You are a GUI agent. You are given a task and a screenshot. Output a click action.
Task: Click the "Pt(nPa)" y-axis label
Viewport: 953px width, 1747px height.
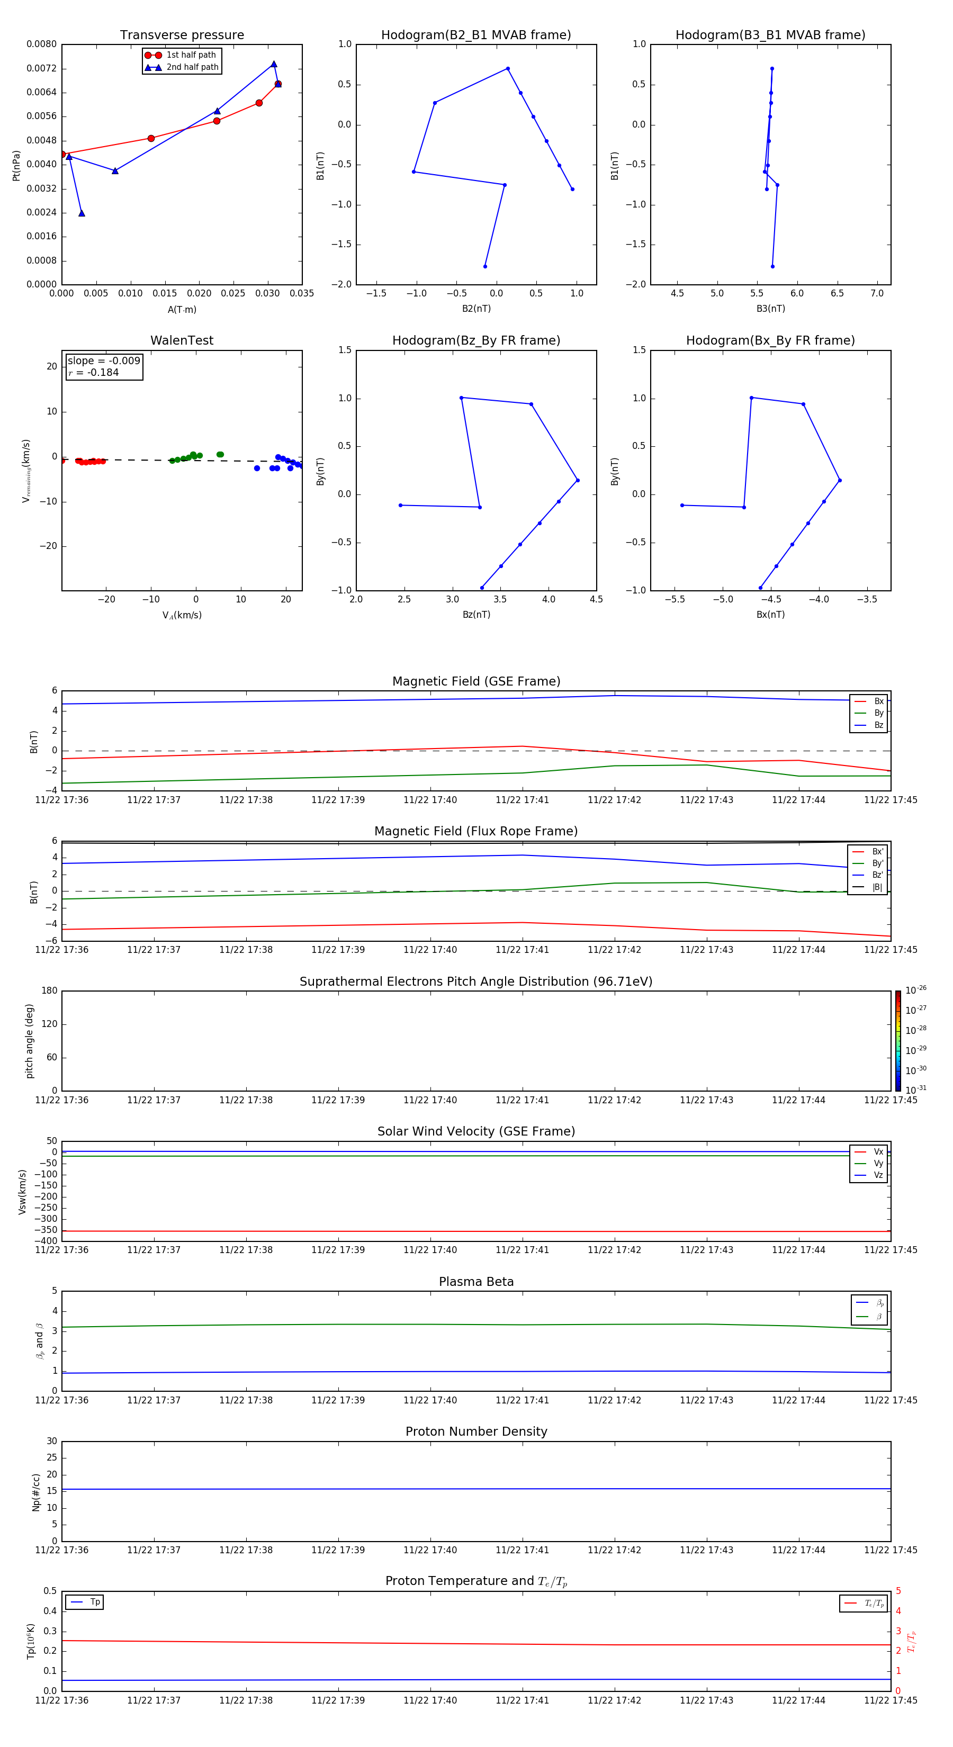coord(16,166)
